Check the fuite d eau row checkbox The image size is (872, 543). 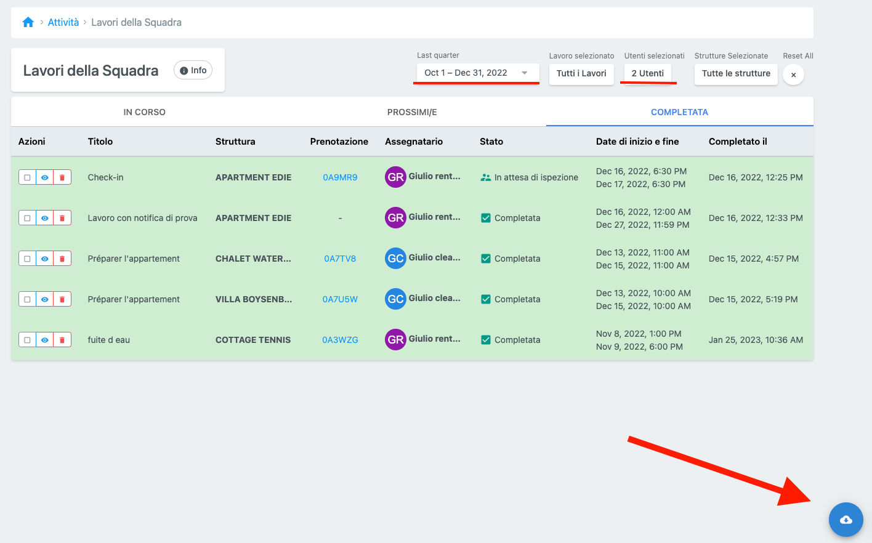pyautogui.click(x=27, y=340)
